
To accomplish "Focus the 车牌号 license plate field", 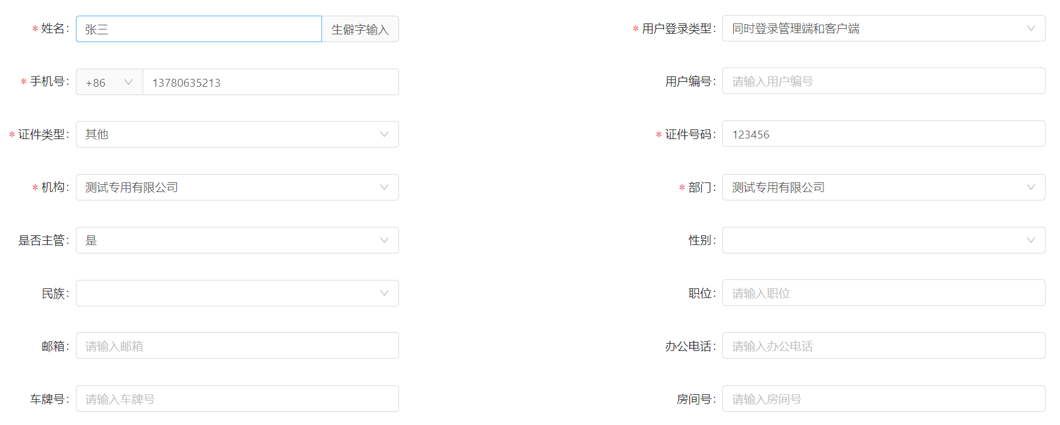I will pyautogui.click(x=237, y=399).
